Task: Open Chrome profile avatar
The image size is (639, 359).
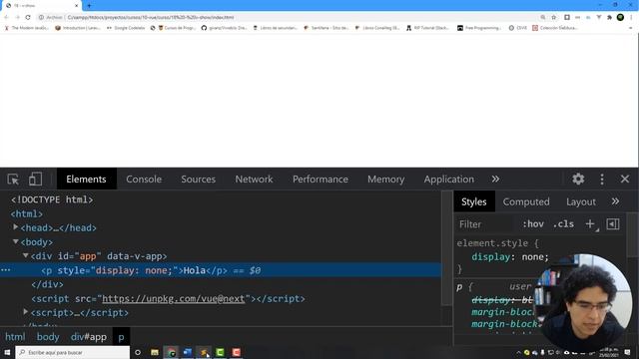Action: click(x=620, y=18)
